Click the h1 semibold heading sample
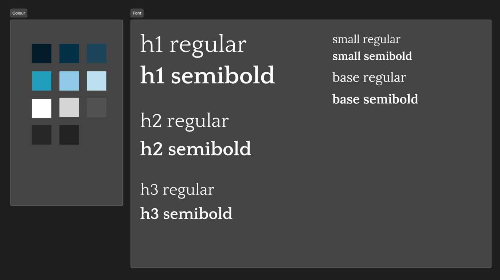500x280 pixels. tap(207, 75)
